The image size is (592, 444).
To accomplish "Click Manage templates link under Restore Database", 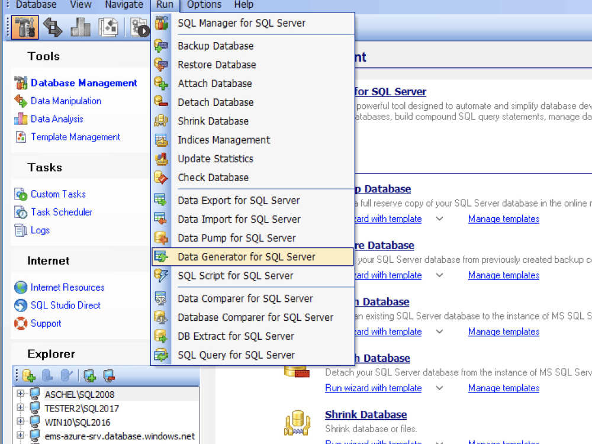I will click(504, 275).
